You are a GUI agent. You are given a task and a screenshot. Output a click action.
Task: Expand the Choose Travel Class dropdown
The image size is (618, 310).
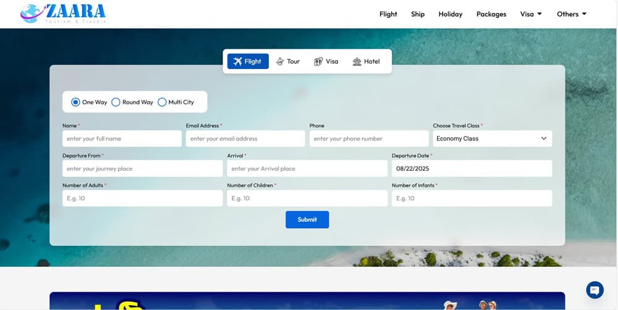[492, 139]
